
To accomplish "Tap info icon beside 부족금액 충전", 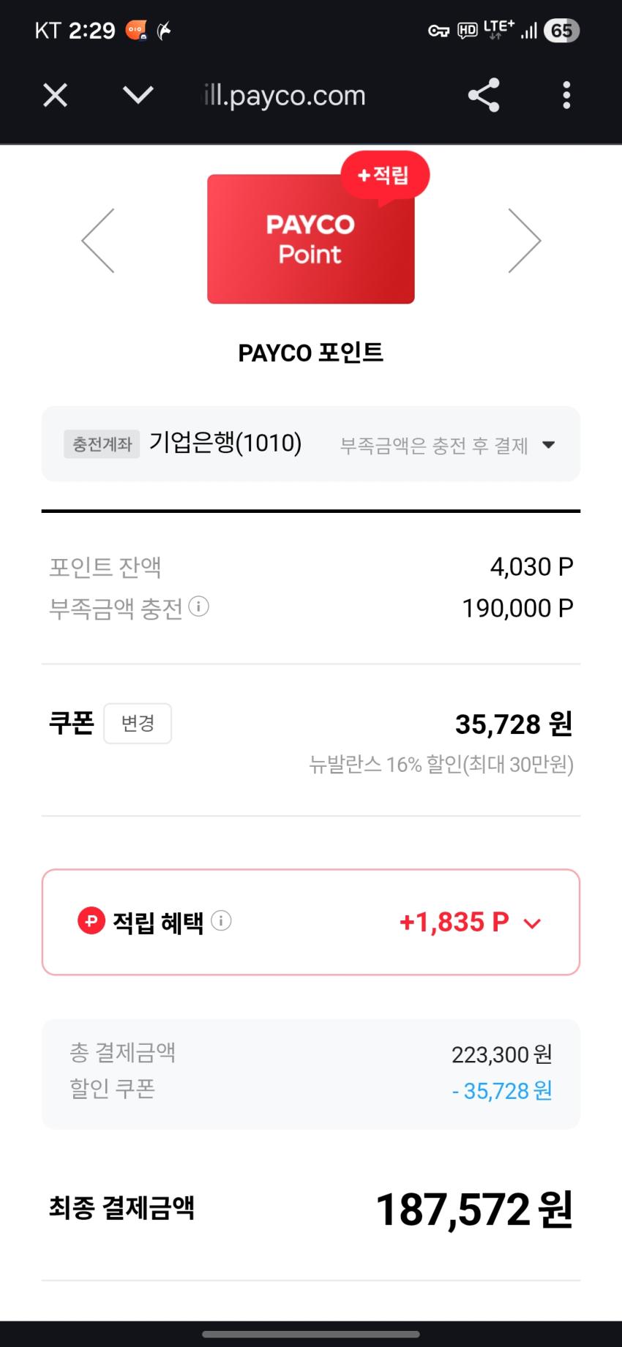I will coord(198,607).
